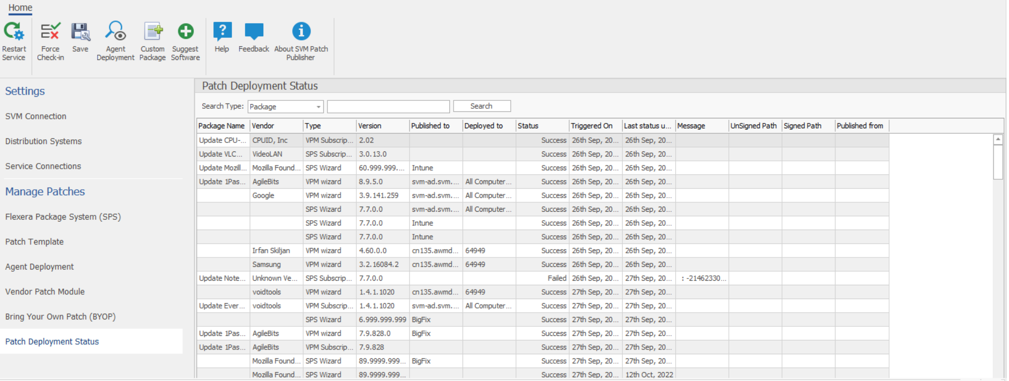The width and height of the screenshot is (1009, 381).
Task: Click the '3.9.141.259' version cell
Action: pyautogui.click(x=383, y=195)
